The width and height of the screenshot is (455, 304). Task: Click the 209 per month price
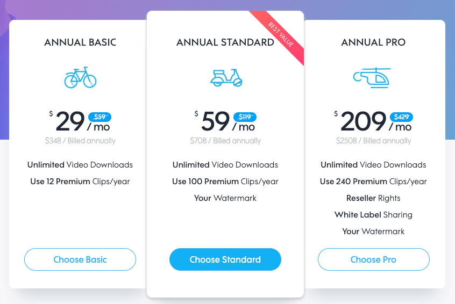[x=373, y=121]
